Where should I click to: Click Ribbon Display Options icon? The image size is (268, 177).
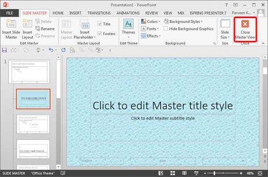(x=235, y=5)
